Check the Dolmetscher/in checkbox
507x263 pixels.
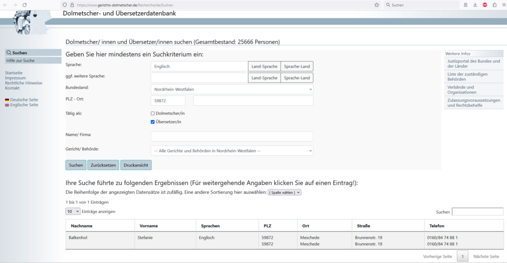coord(152,114)
